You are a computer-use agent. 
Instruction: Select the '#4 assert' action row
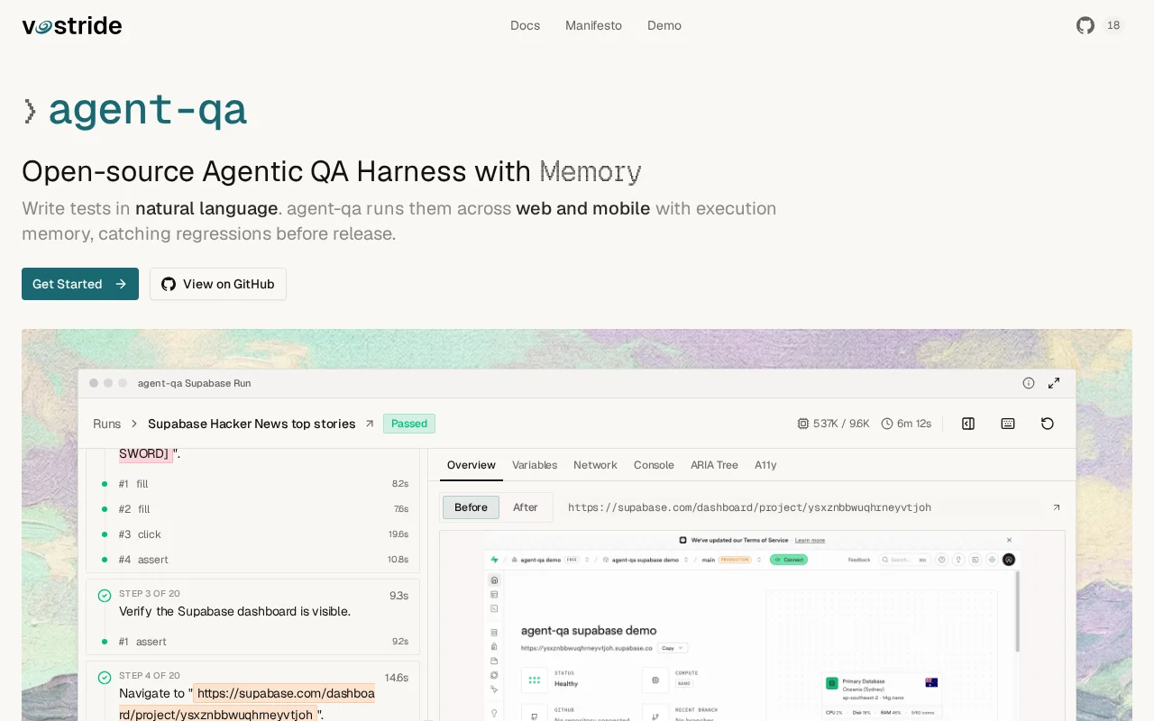(253, 560)
